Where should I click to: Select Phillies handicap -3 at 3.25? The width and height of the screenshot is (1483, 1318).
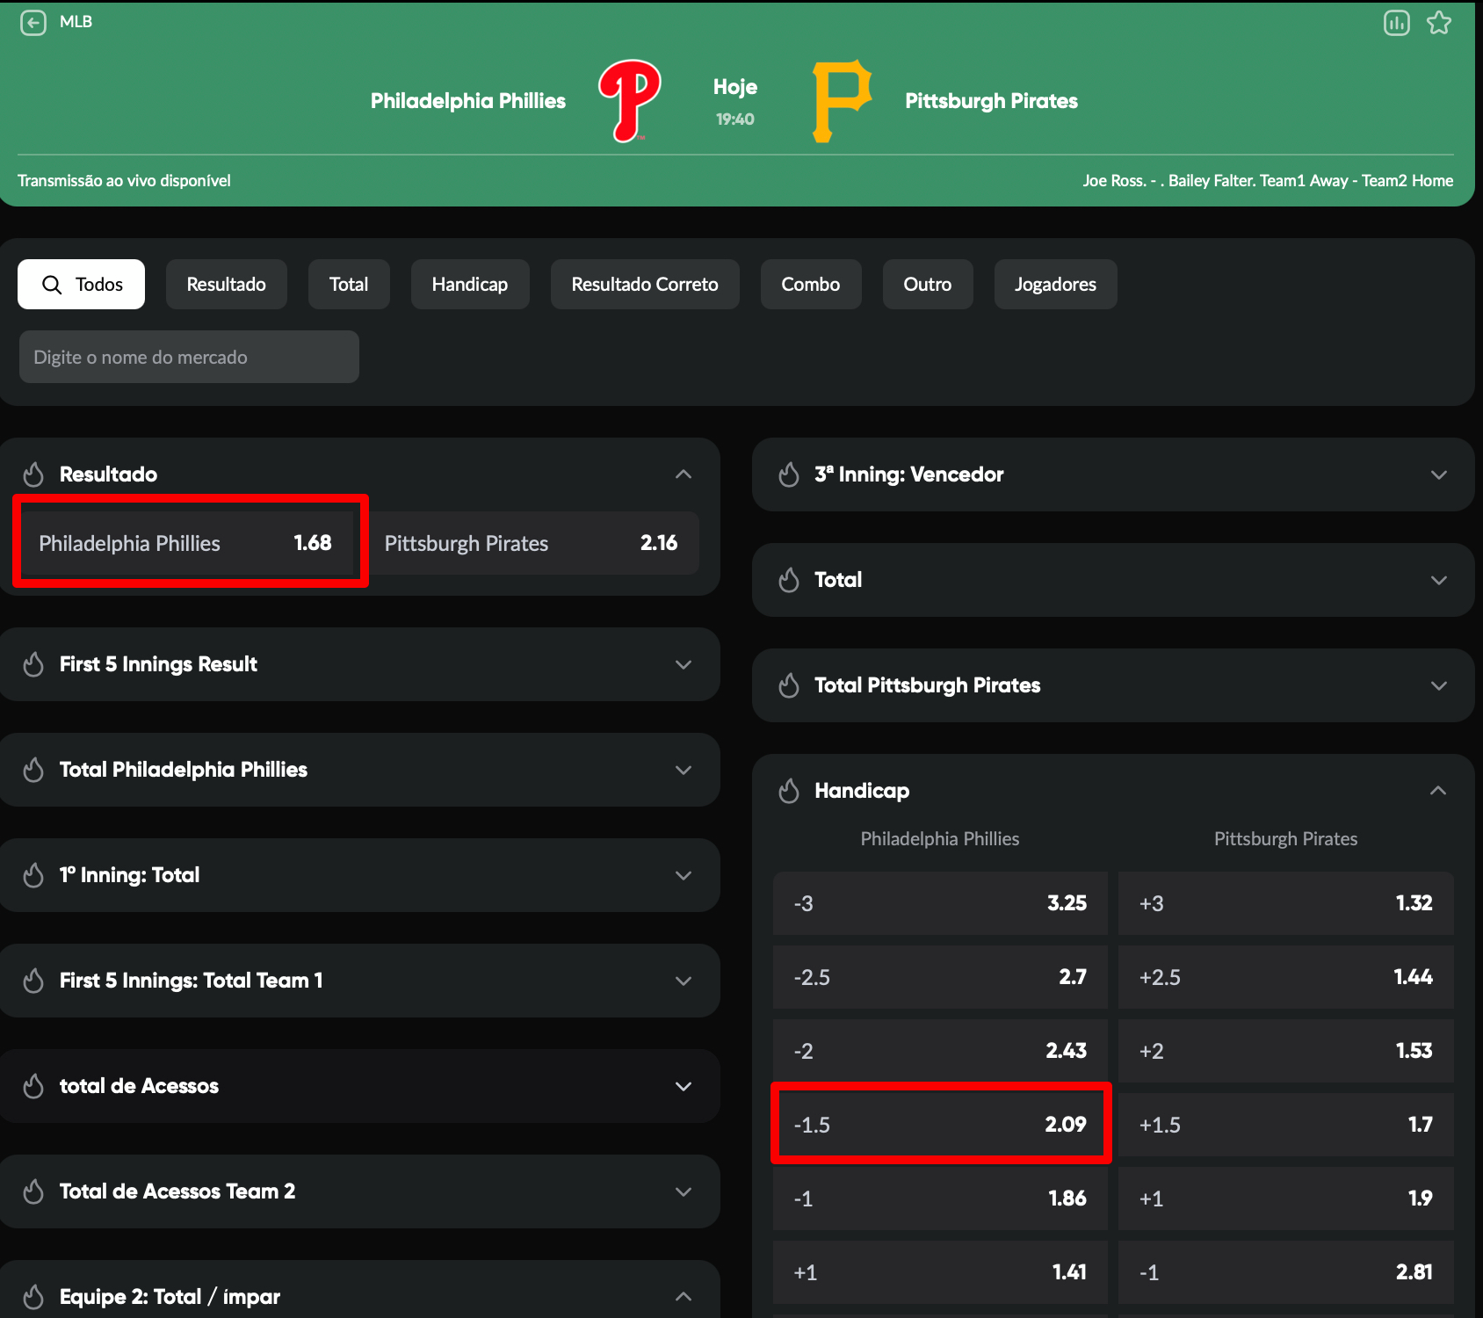(940, 903)
